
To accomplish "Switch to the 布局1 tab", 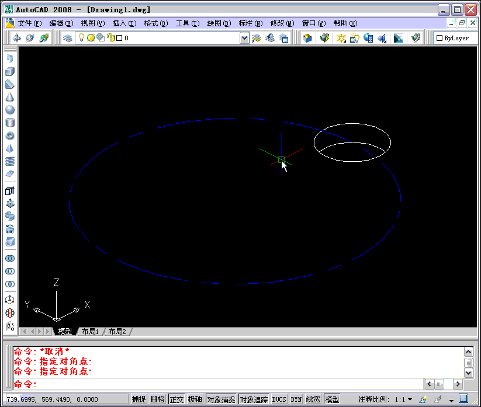I will pyautogui.click(x=89, y=331).
